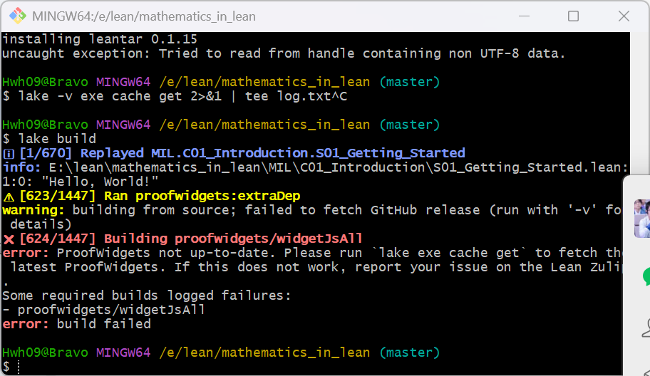Open the contacts person icon

[646, 327]
